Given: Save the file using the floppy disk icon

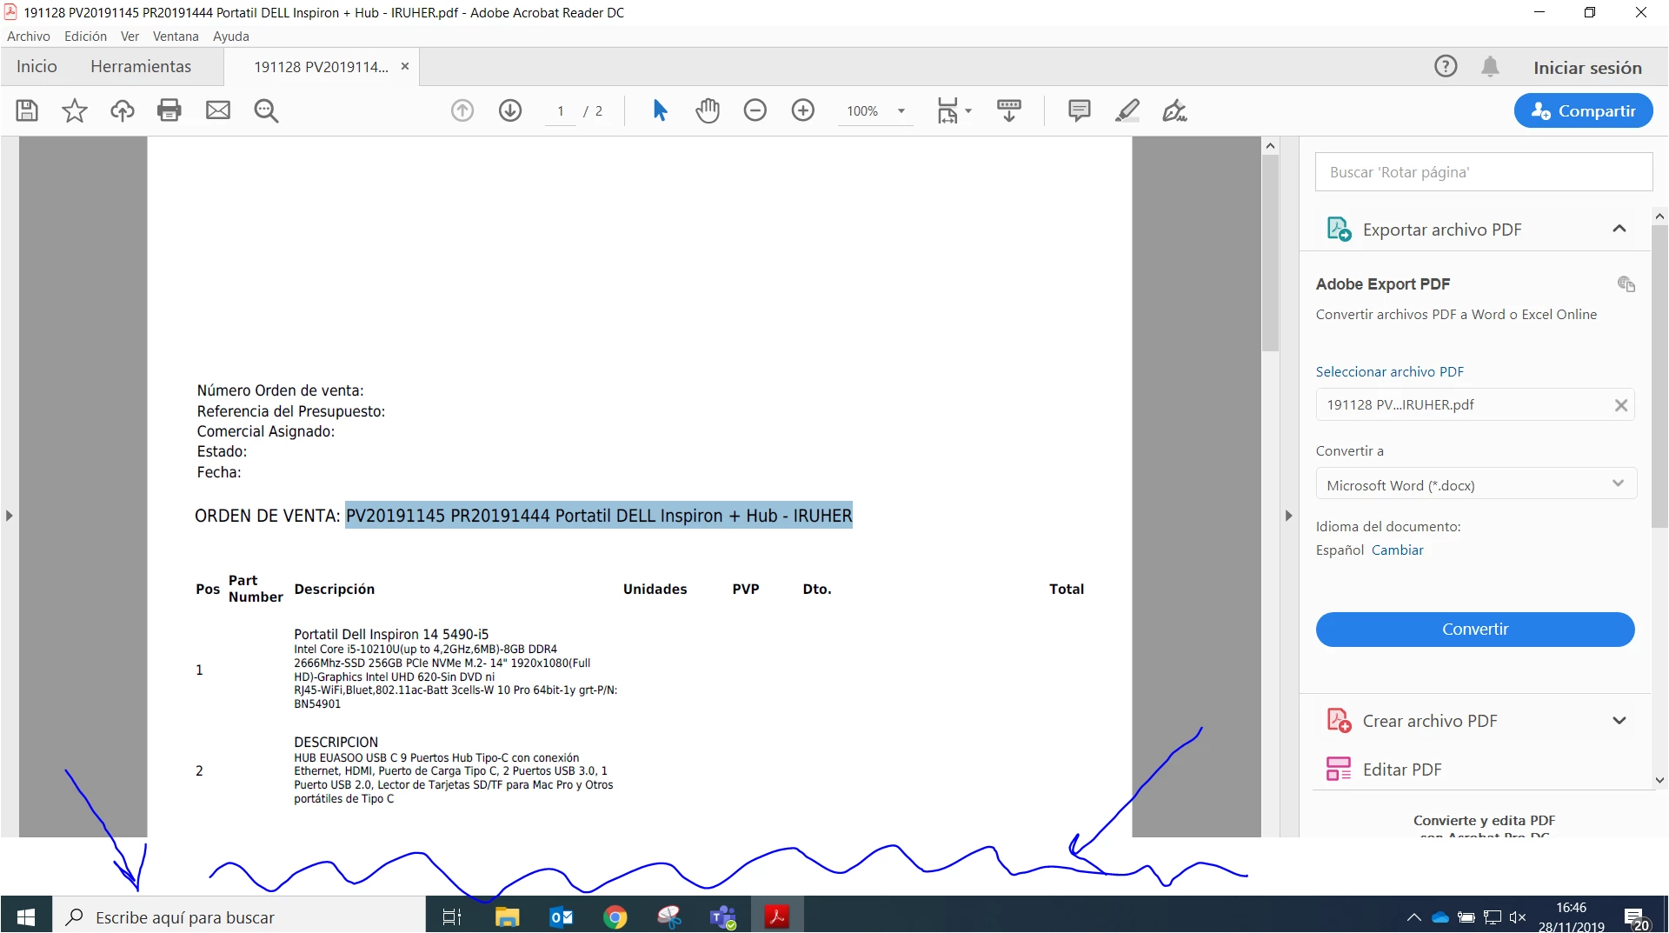Looking at the screenshot, I should pyautogui.click(x=27, y=110).
